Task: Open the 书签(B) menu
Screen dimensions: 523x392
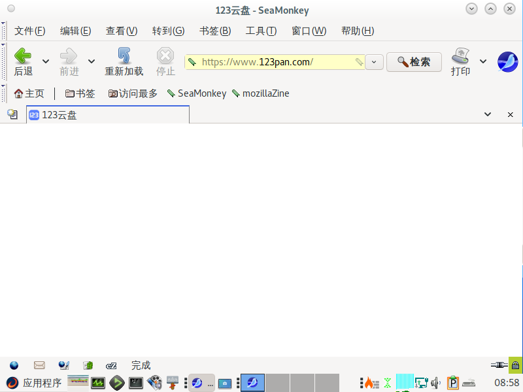Action: (x=215, y=31)
